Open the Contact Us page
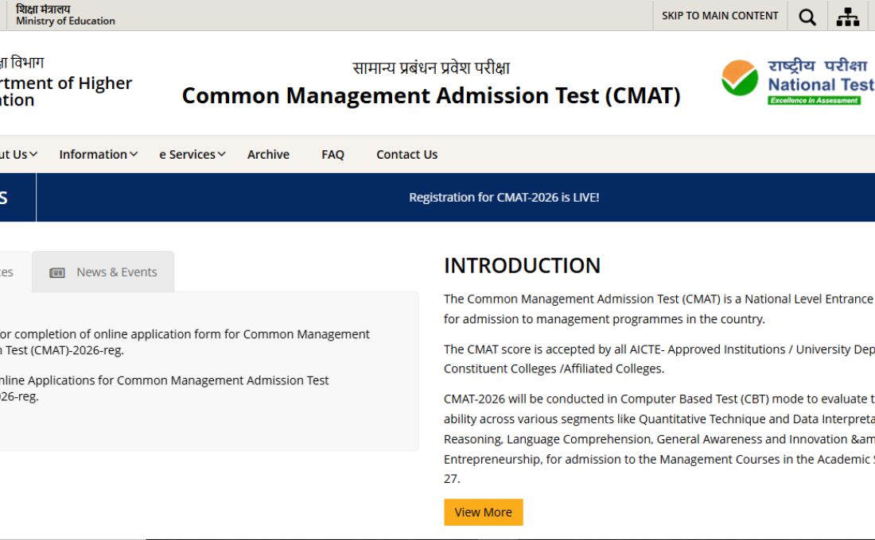This screenshot has height=540, width=875. (406, 154)
